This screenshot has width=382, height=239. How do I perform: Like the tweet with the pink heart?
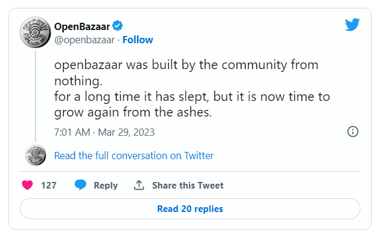(x=27, y=185)
